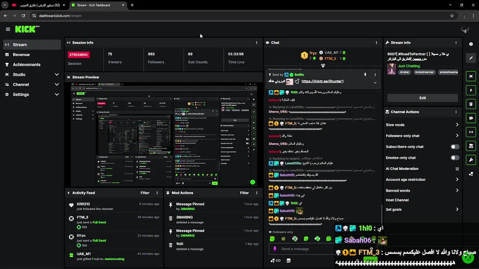Open Activity Feed three-dot menu
Screen dimensions: 479x269
157,193
